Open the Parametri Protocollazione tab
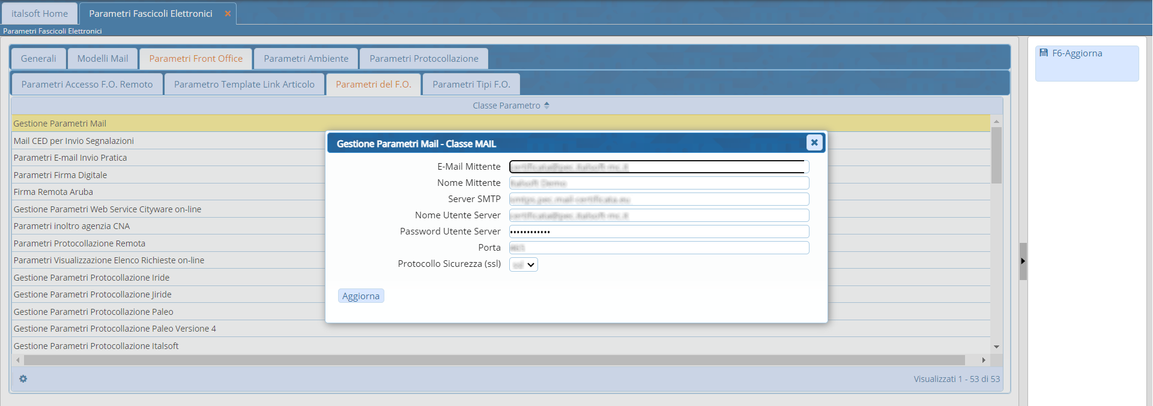 [423, 59]
